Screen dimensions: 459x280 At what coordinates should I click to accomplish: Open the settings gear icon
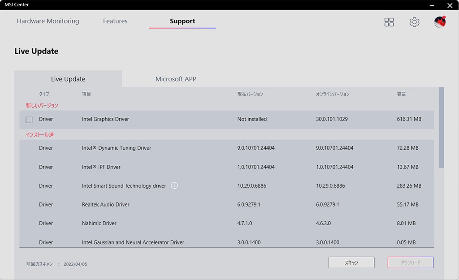[415, 22]
